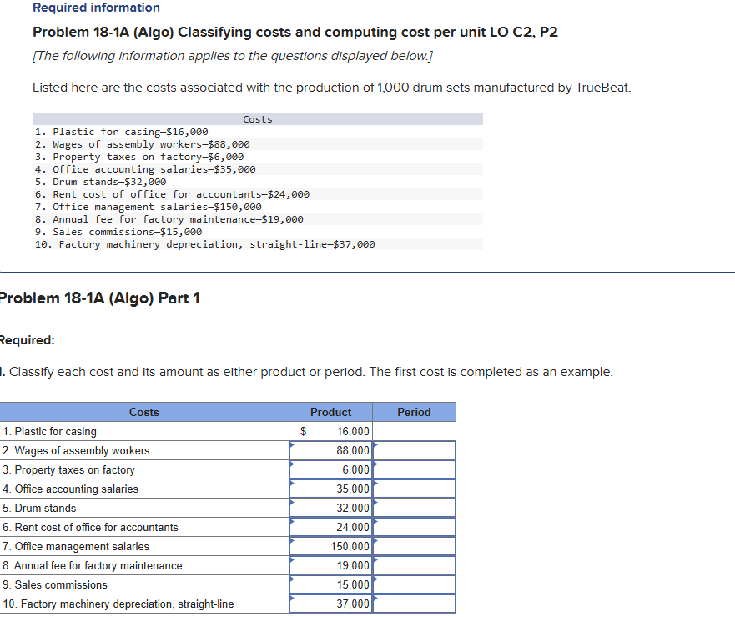Click the Period cell for Sales commissions
This screenshot has width=735, height=617.
pyautogui.click(x=414, y=584)
